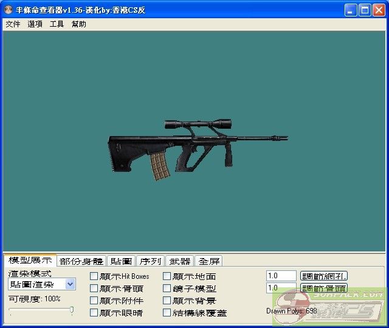The width and height of the screenshot is (389, 328).
Task: Enable the 顯示地面 checkbox
Action: [x=167, y=276]
